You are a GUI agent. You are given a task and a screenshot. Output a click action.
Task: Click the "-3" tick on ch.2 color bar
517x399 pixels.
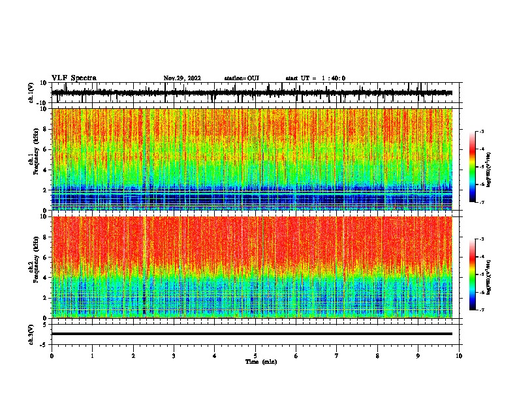coord(482,239)
